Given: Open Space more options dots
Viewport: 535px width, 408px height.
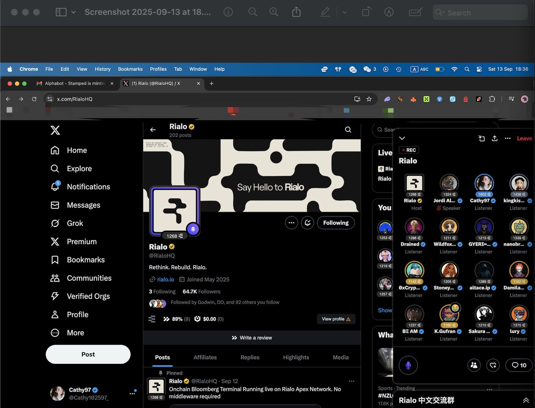Looking at the screenshot, I should [508, 139].
